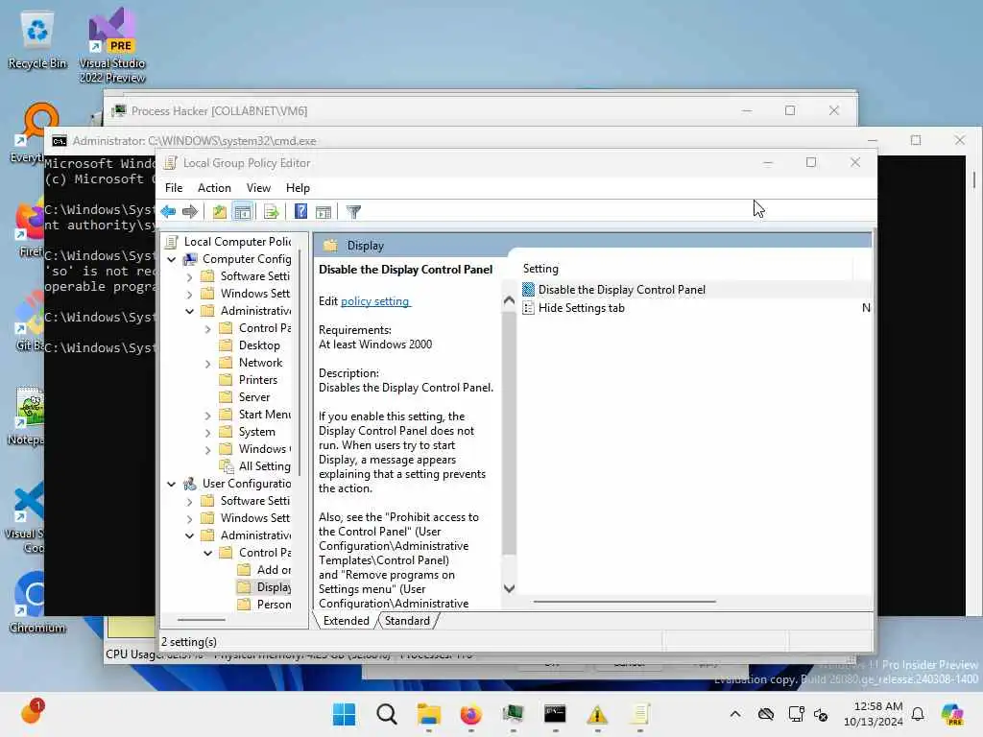Click horizontal scrollbar of settings list
Image resolution: width=983 pixels, height=737 pixels.
coord(624,602)
